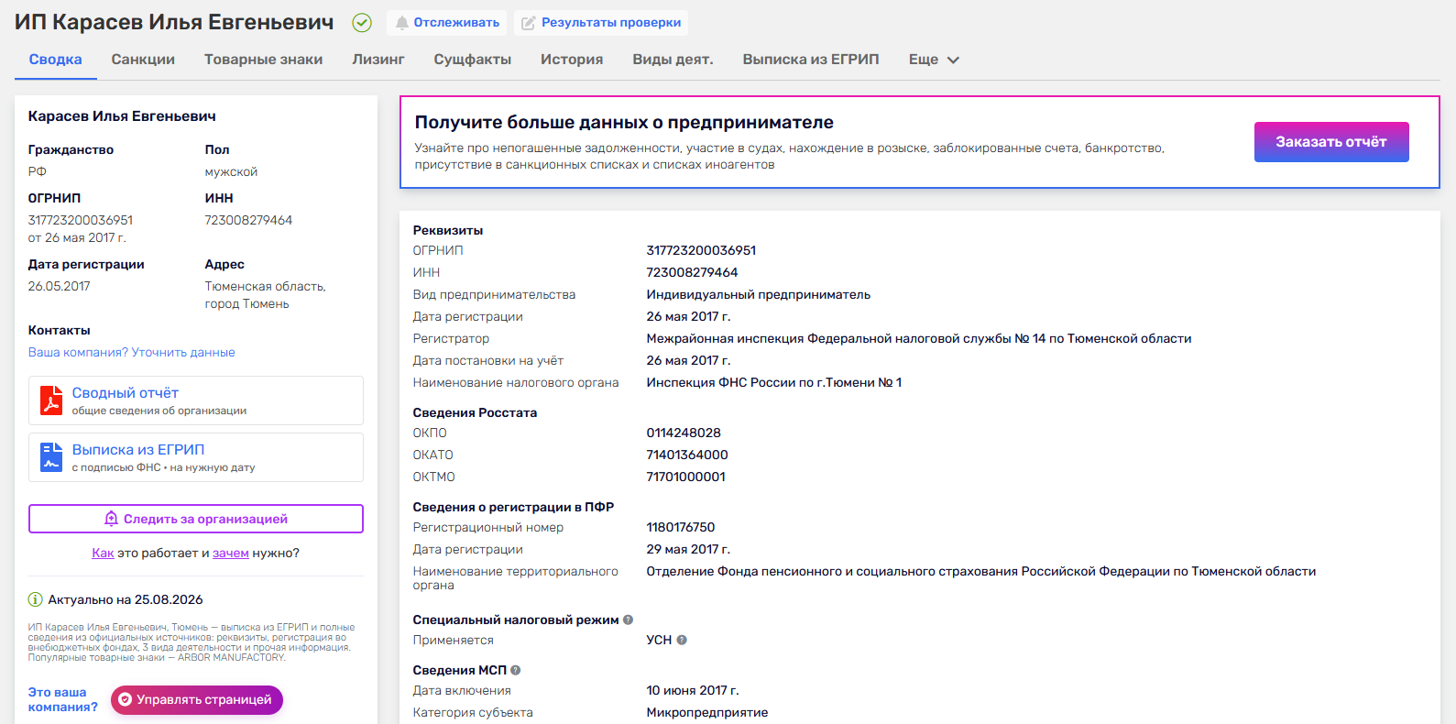This screenshot has height=724, width=1456.
Task: Click the Заказать отчёт button
Action: (1331, 142)
